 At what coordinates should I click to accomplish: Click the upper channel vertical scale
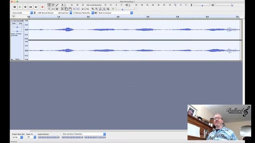pyautogui.click(x=26, y=30)
